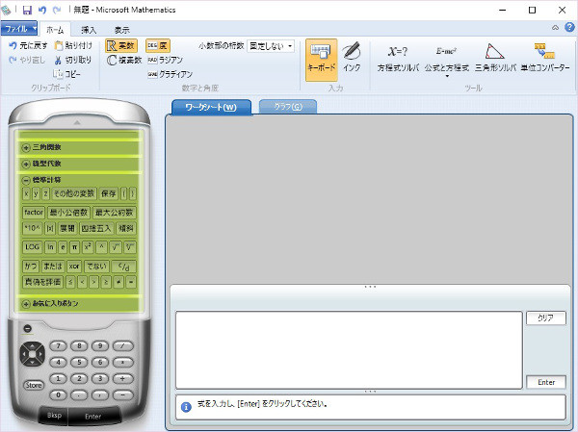The width and height of the screenshot is (578, 432).
Task: Click the ln natural log key
Action: (50, 247)
